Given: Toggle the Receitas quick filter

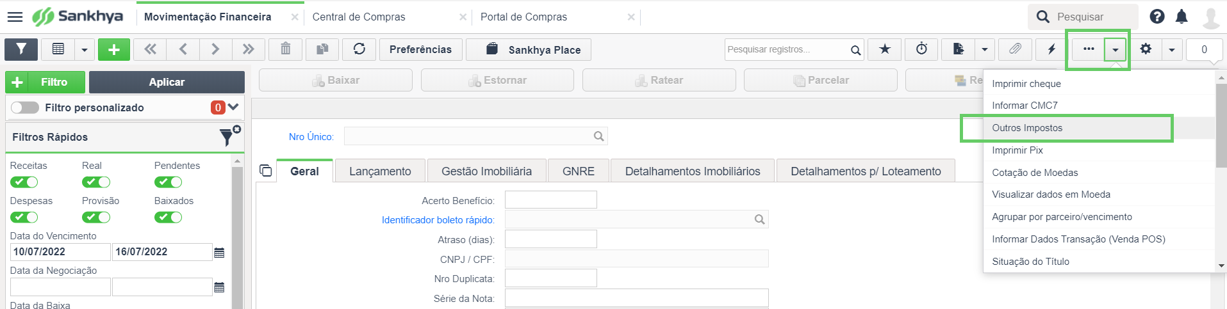Looking at the screenshot, I should coord(24,182).
